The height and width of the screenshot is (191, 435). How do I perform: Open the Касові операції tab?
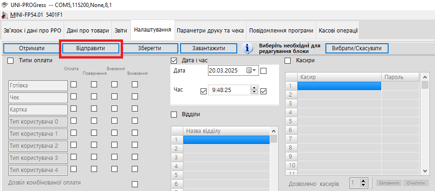pyautogui.click(x=338, y=31)
